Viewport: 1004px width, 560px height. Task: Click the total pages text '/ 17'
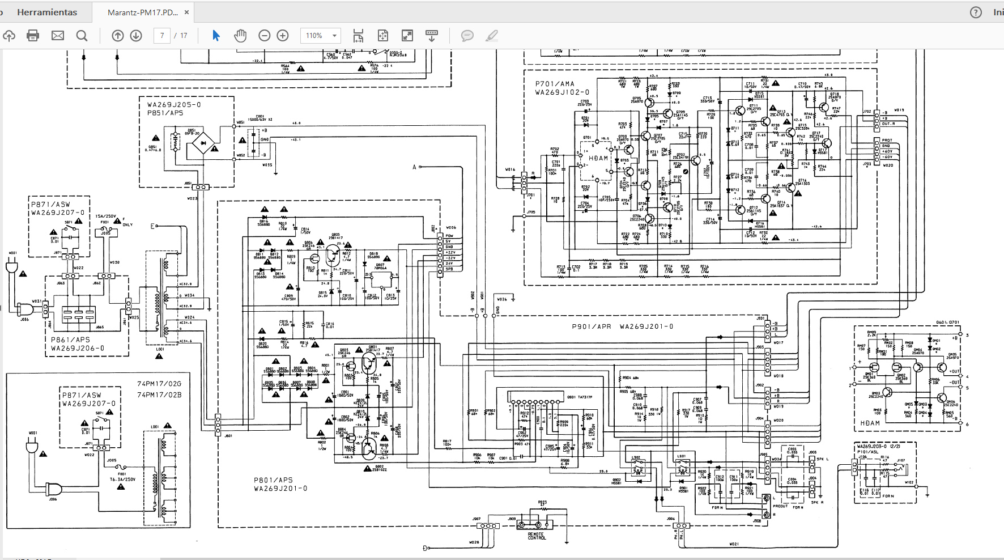point(181,36)
